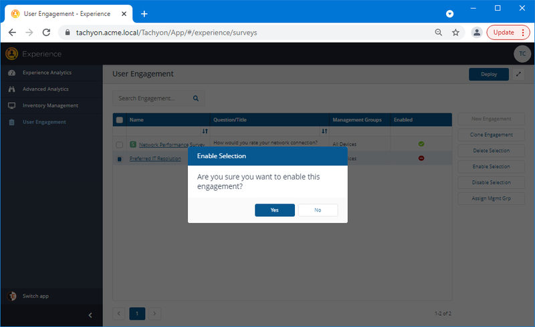Select User Engagement sidebar item
Image resolution: width=535 pixels, height=327 pixels.
pyautogui.click(x=44, y=122)
